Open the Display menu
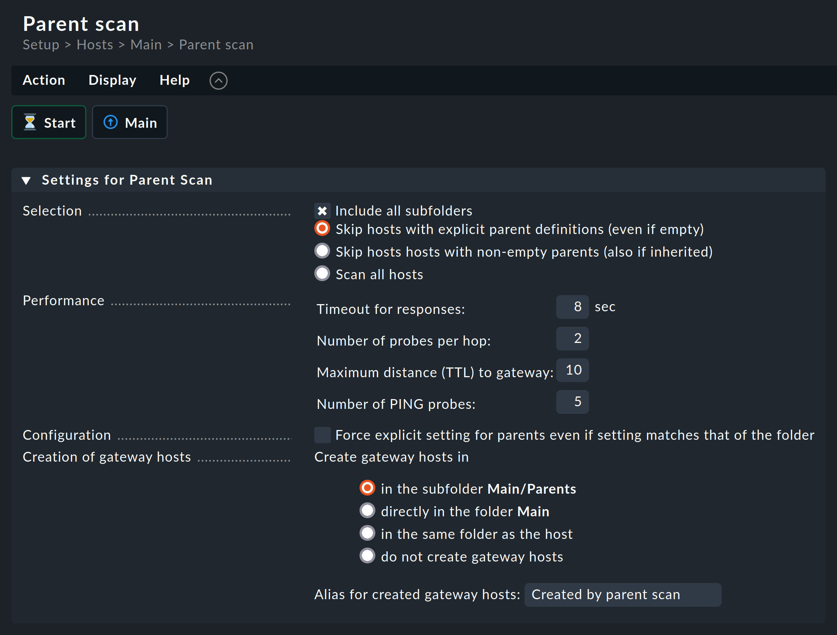The height and width of the screenshot is (635, 837). tap(112, 80)
